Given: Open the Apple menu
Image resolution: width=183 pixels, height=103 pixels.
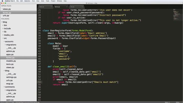Looking at the screenshot, I should (x=2, y=1).
